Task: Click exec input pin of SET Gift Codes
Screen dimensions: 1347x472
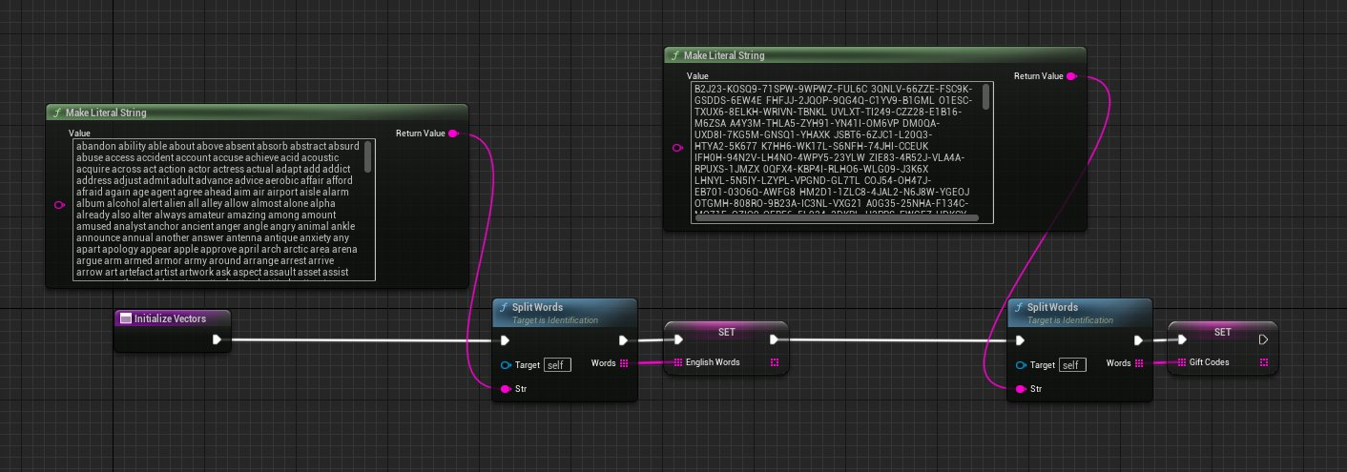Action: pos(1182,339)
